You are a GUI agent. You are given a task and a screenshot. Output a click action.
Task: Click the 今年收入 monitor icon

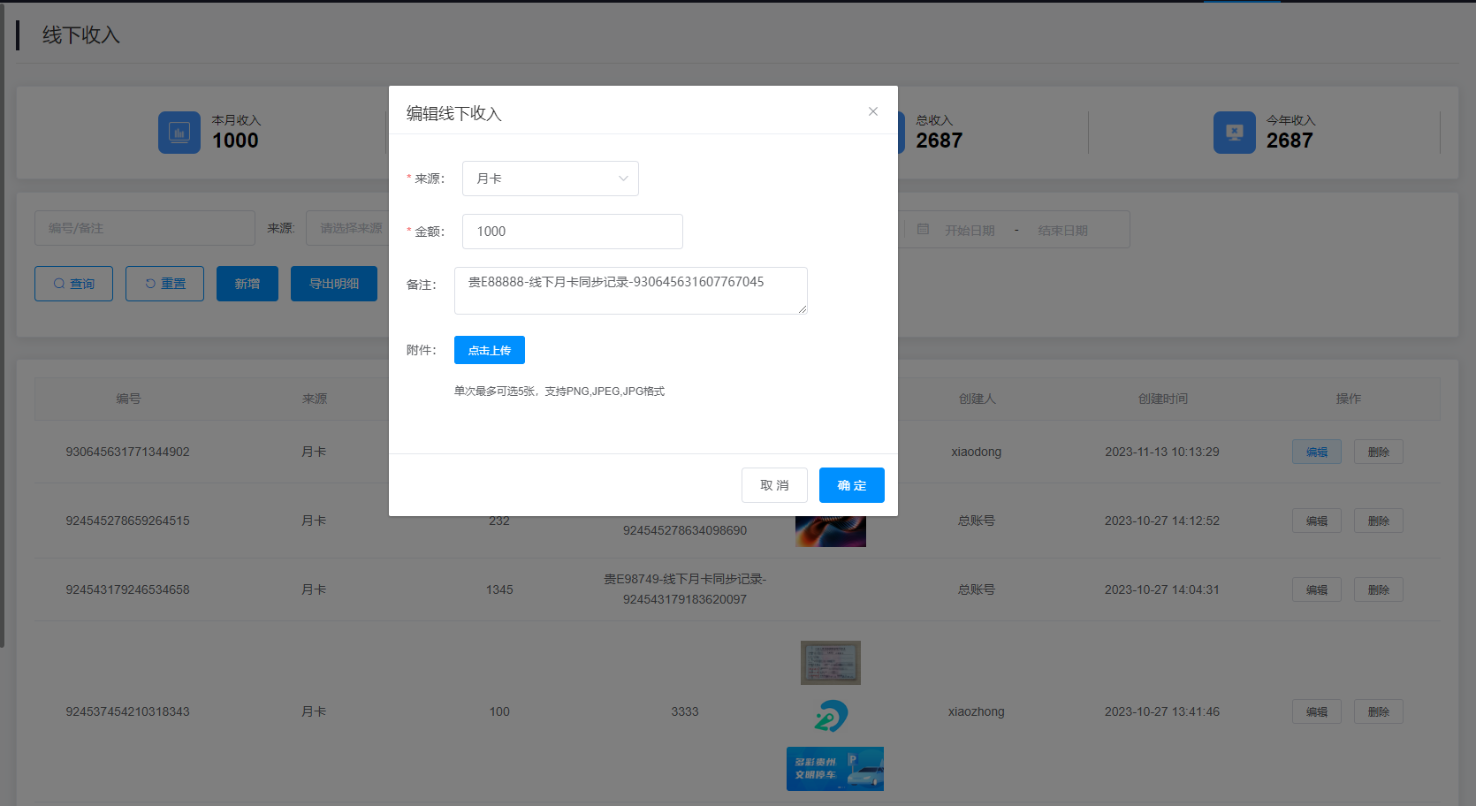(1234, 133)
